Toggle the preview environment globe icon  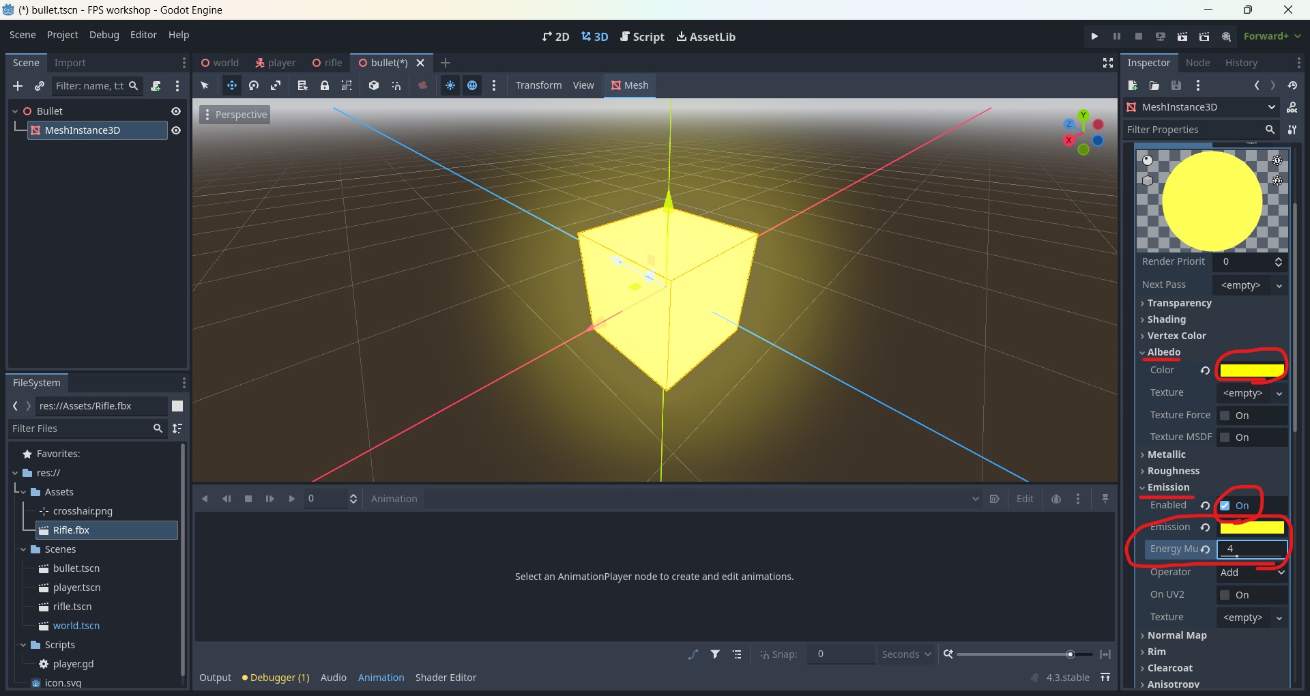pos(472,85)
